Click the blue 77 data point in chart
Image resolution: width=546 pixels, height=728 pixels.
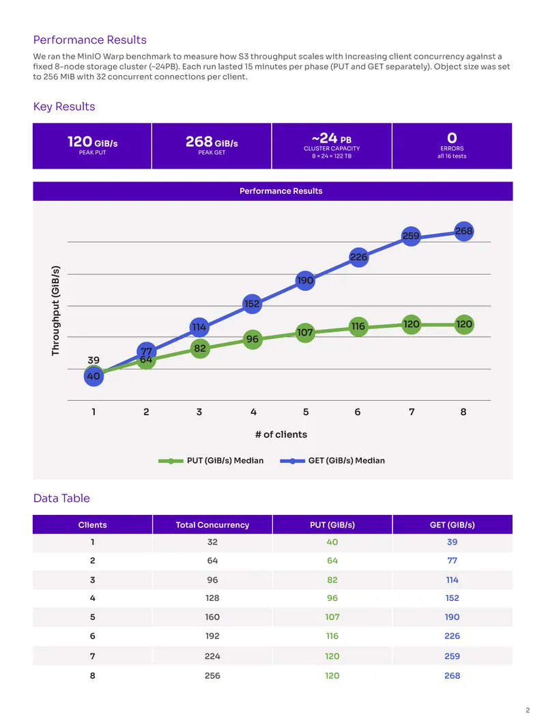point(147,350)
